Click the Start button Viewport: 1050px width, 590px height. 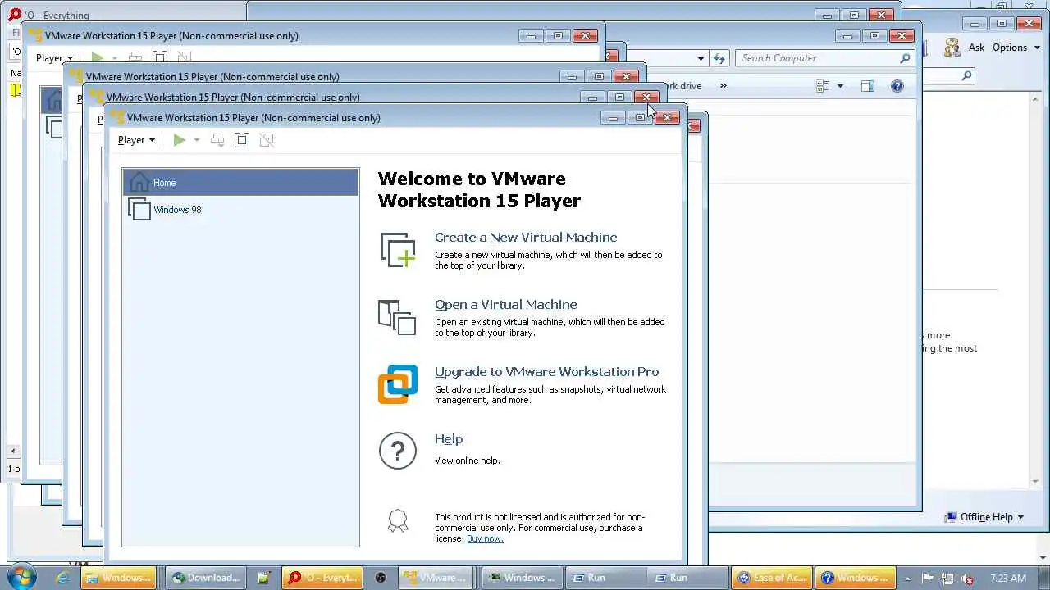click(x=21, y=577)
